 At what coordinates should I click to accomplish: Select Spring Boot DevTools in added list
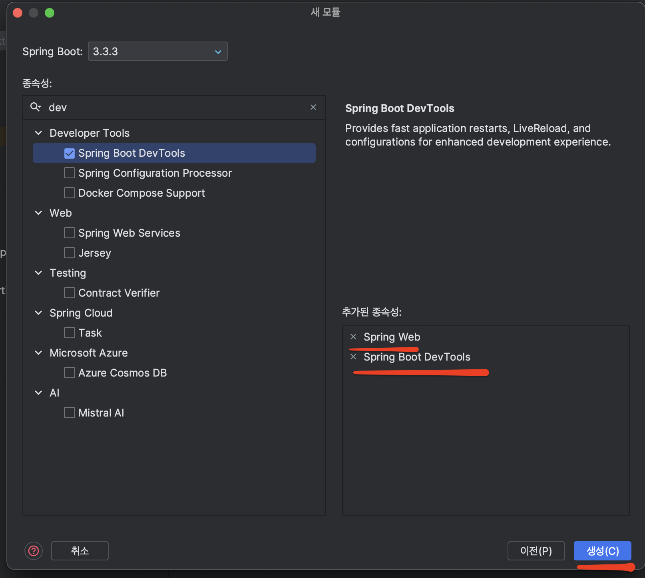417,357
